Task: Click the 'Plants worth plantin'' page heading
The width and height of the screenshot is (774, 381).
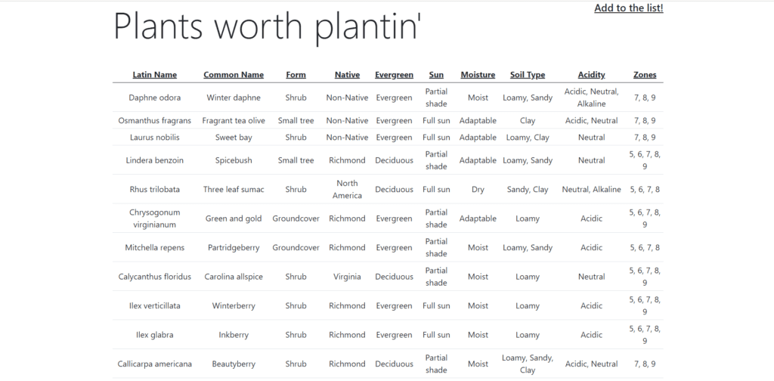Action: [268, 26]
